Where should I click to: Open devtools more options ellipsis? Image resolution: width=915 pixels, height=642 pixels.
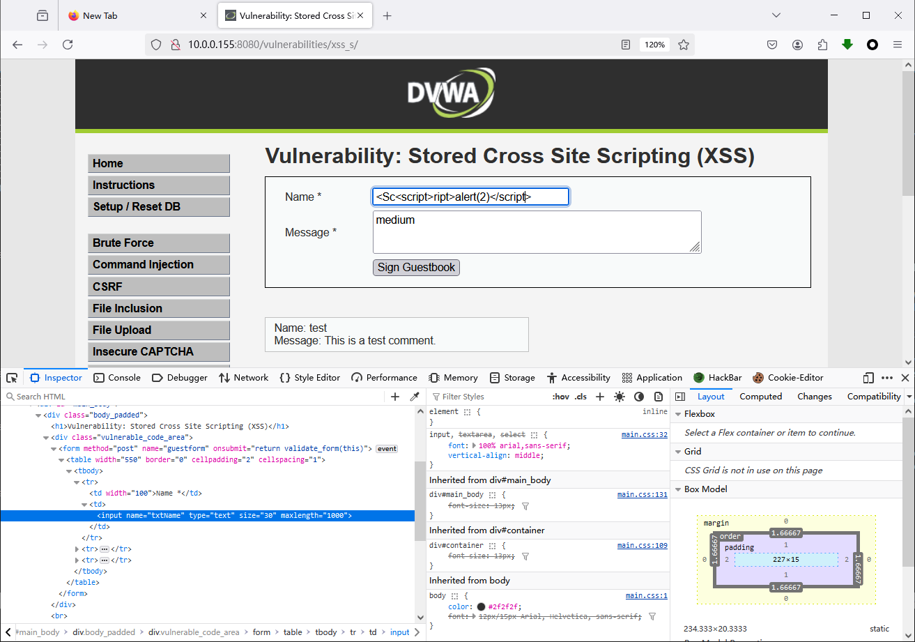(x=887, y=378)
